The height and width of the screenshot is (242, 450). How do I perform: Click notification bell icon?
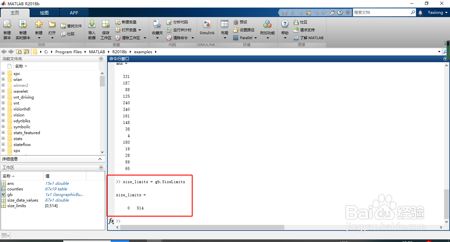pyautogui.click(x=420, y=12)
